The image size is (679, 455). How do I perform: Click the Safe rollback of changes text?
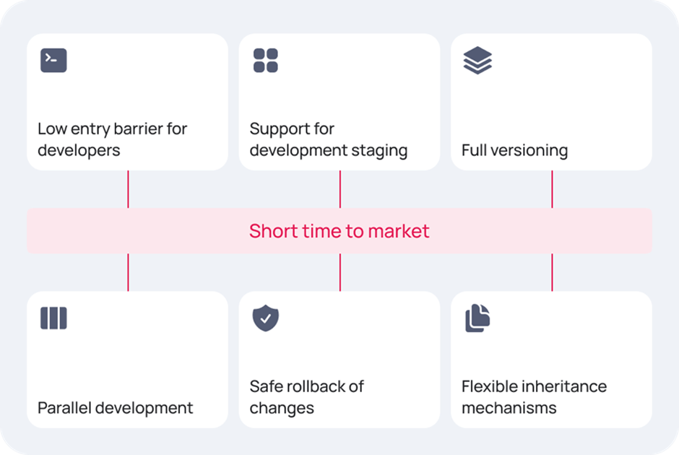tap(306, 397)
